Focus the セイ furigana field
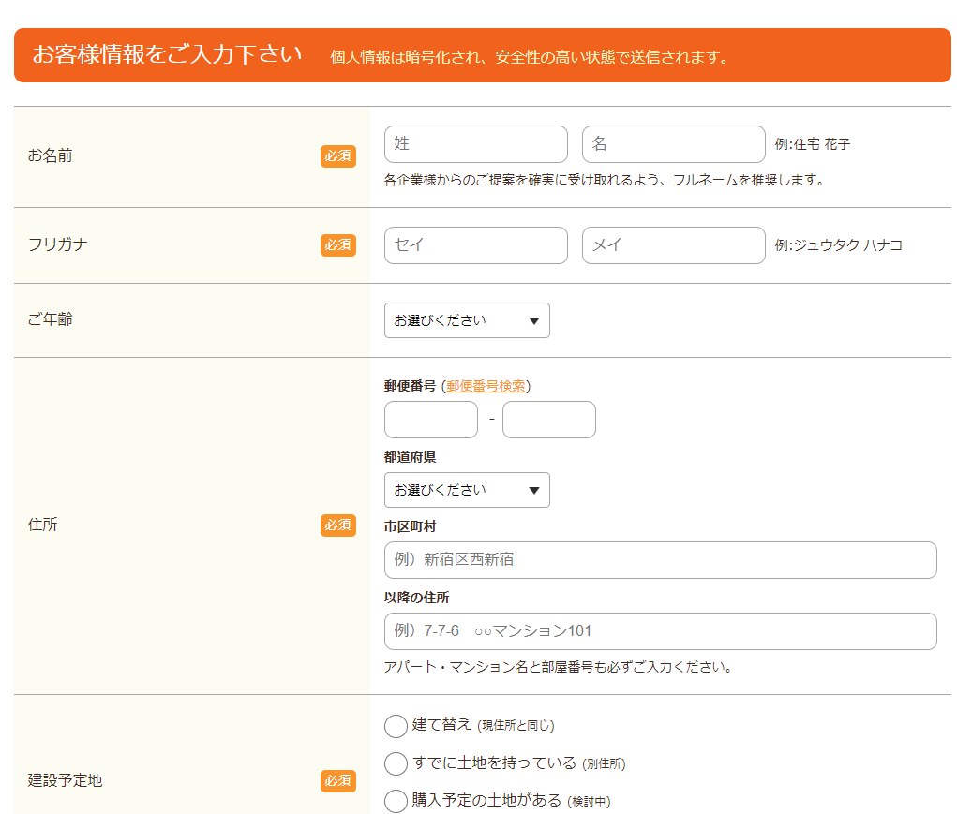 tap(475, 245)
